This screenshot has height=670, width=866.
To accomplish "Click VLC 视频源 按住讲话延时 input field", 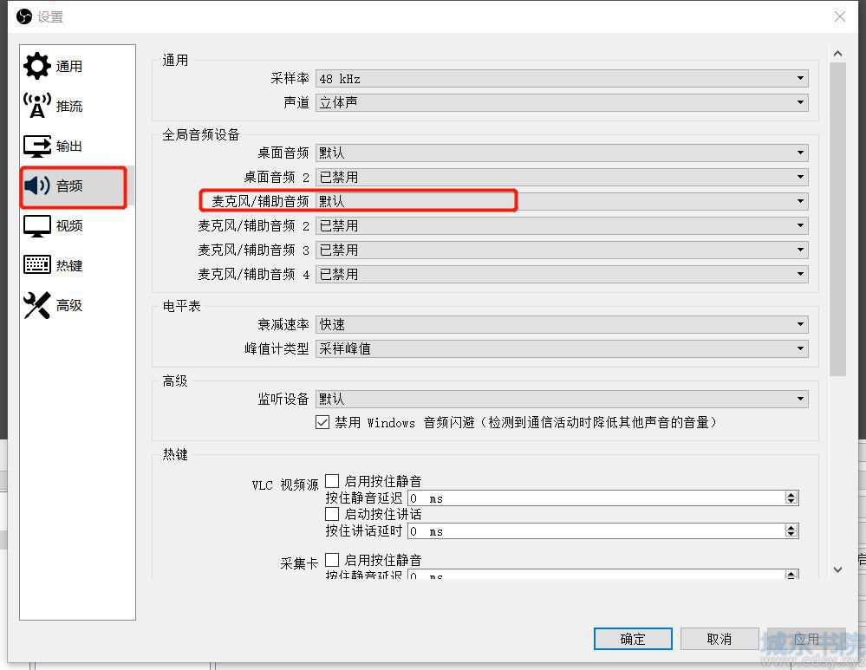I will pyautogui.click(x=596, y=531).
